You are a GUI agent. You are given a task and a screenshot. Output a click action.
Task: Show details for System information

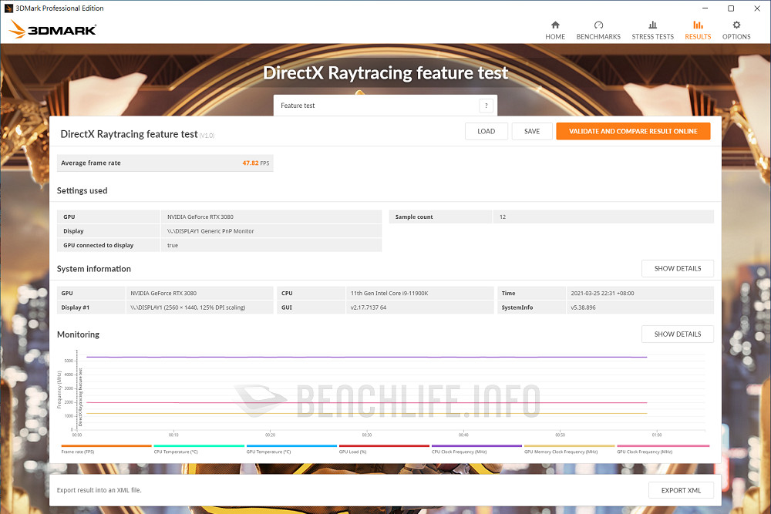click(x=677, y=268)
